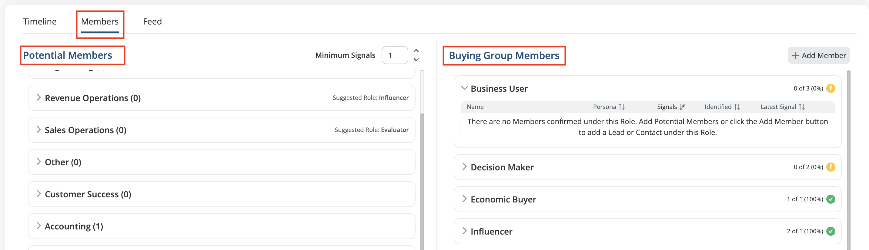Click the Decision Maker yellow warning icon
The width and height of the screenshot is (869, 250).
(831, 167)
